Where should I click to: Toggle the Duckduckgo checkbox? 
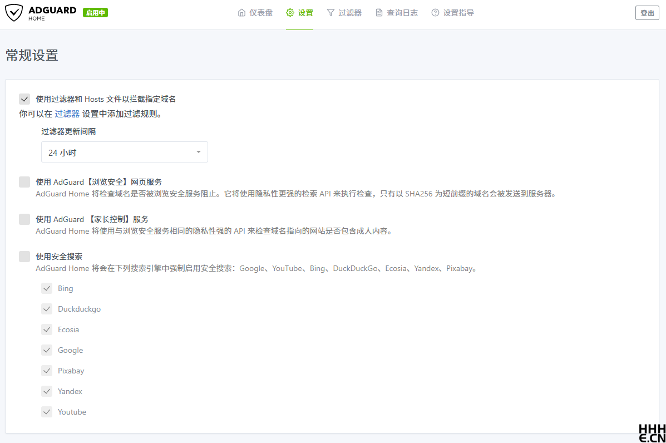[47, 309]
